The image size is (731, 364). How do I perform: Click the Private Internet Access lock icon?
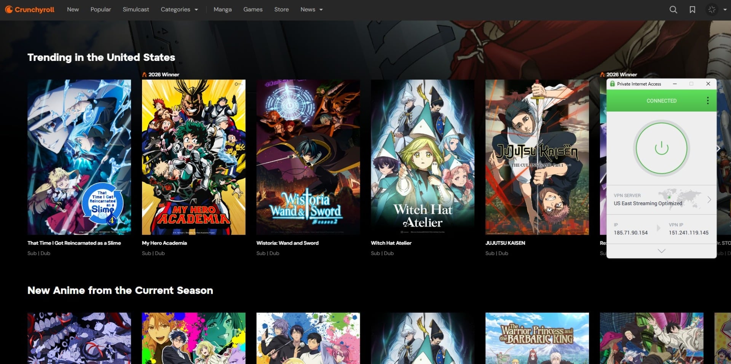click(612, 84)
